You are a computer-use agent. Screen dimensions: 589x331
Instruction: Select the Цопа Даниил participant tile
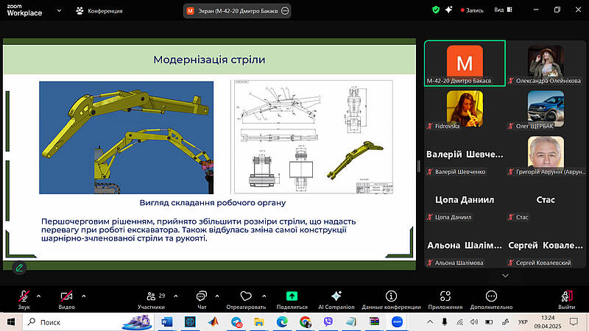[465, 200]
